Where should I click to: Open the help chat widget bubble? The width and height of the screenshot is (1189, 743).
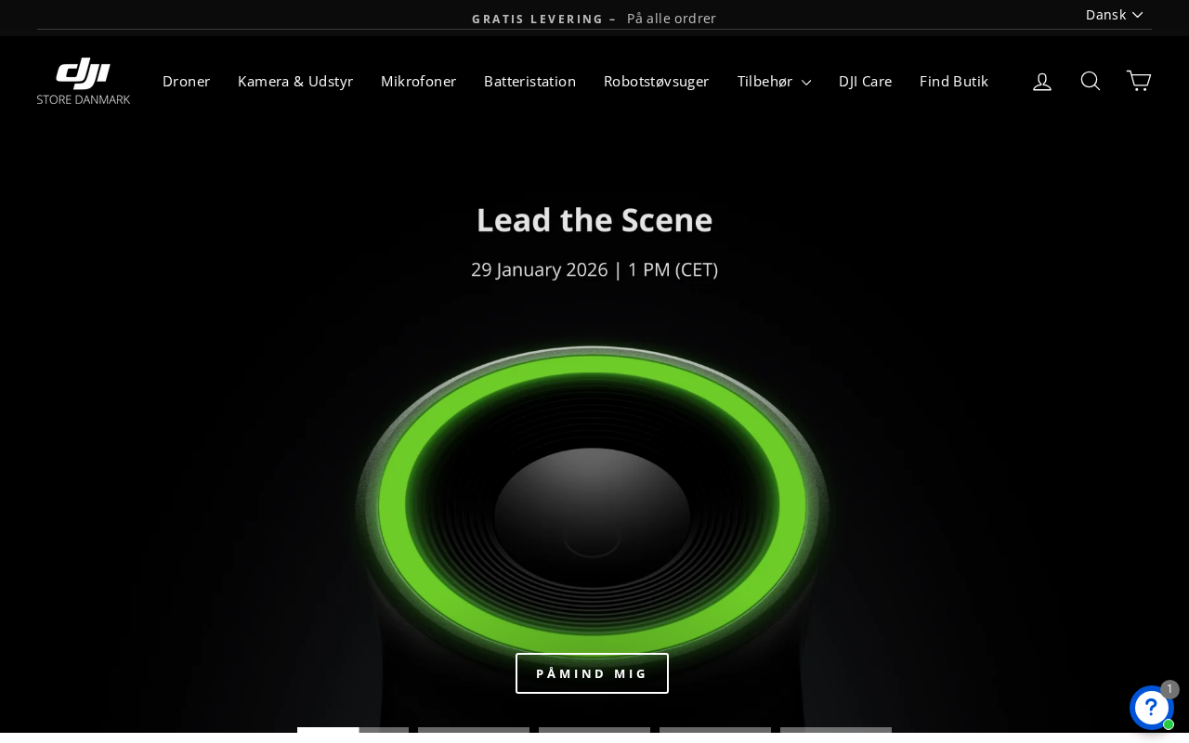point(1152,708)
